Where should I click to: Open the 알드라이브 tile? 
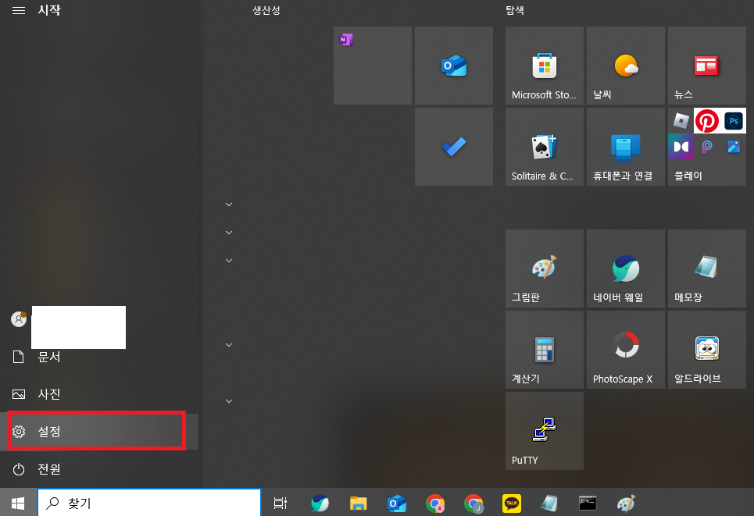(x=707, y=349)
